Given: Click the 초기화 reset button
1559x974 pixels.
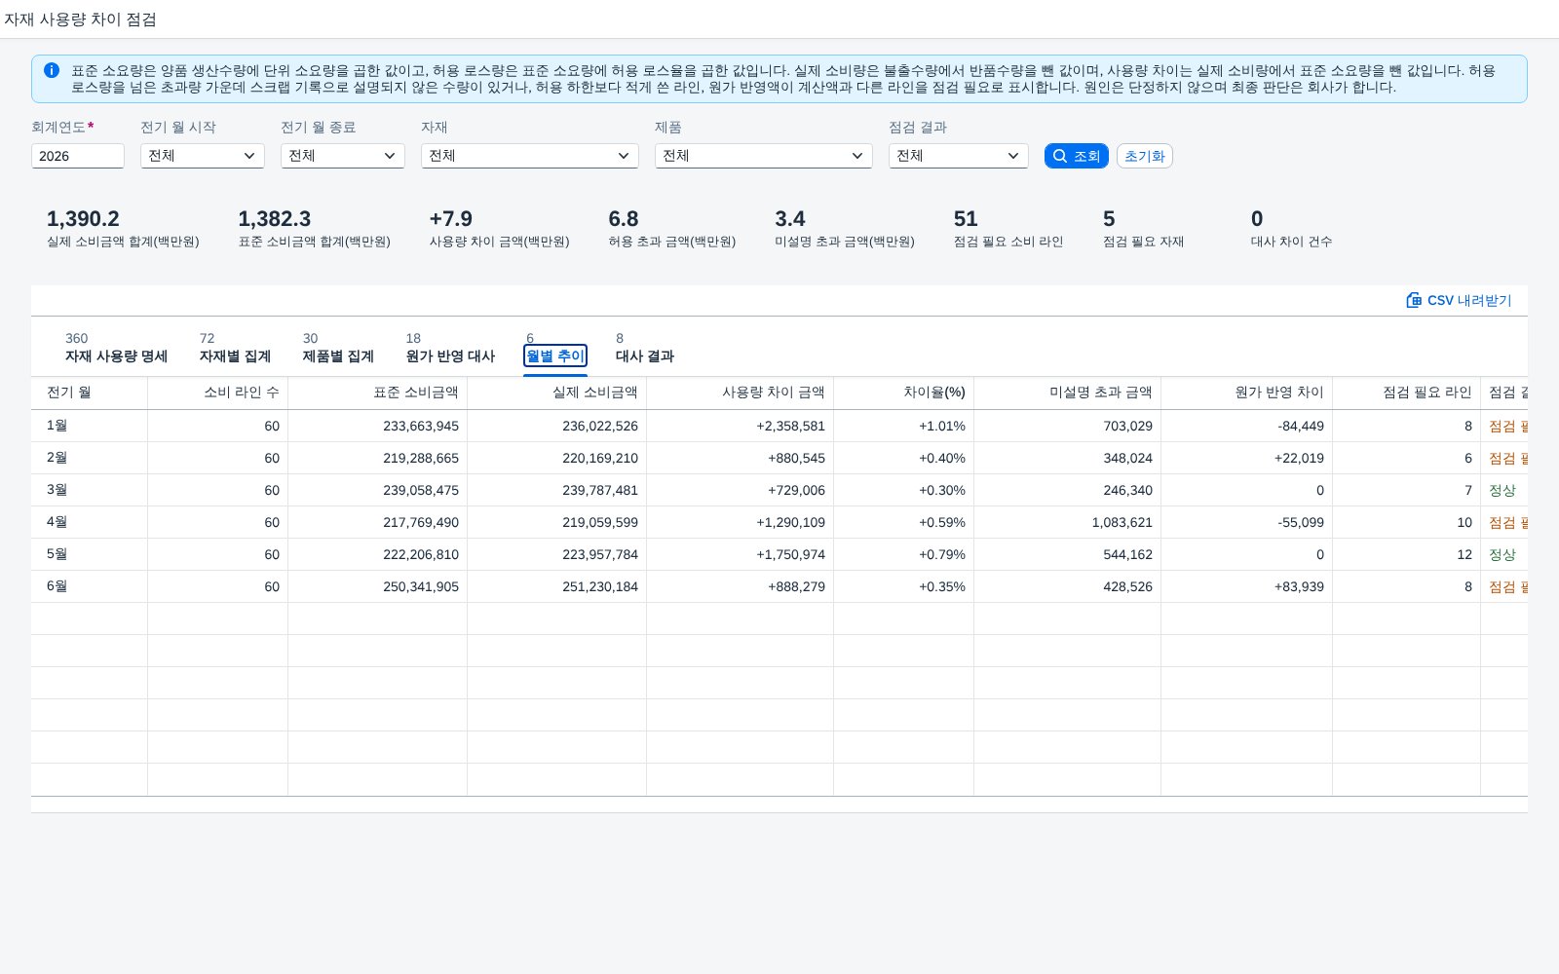Looking at the screenshot, I should pyautogui.click(x=1145, y=156).
